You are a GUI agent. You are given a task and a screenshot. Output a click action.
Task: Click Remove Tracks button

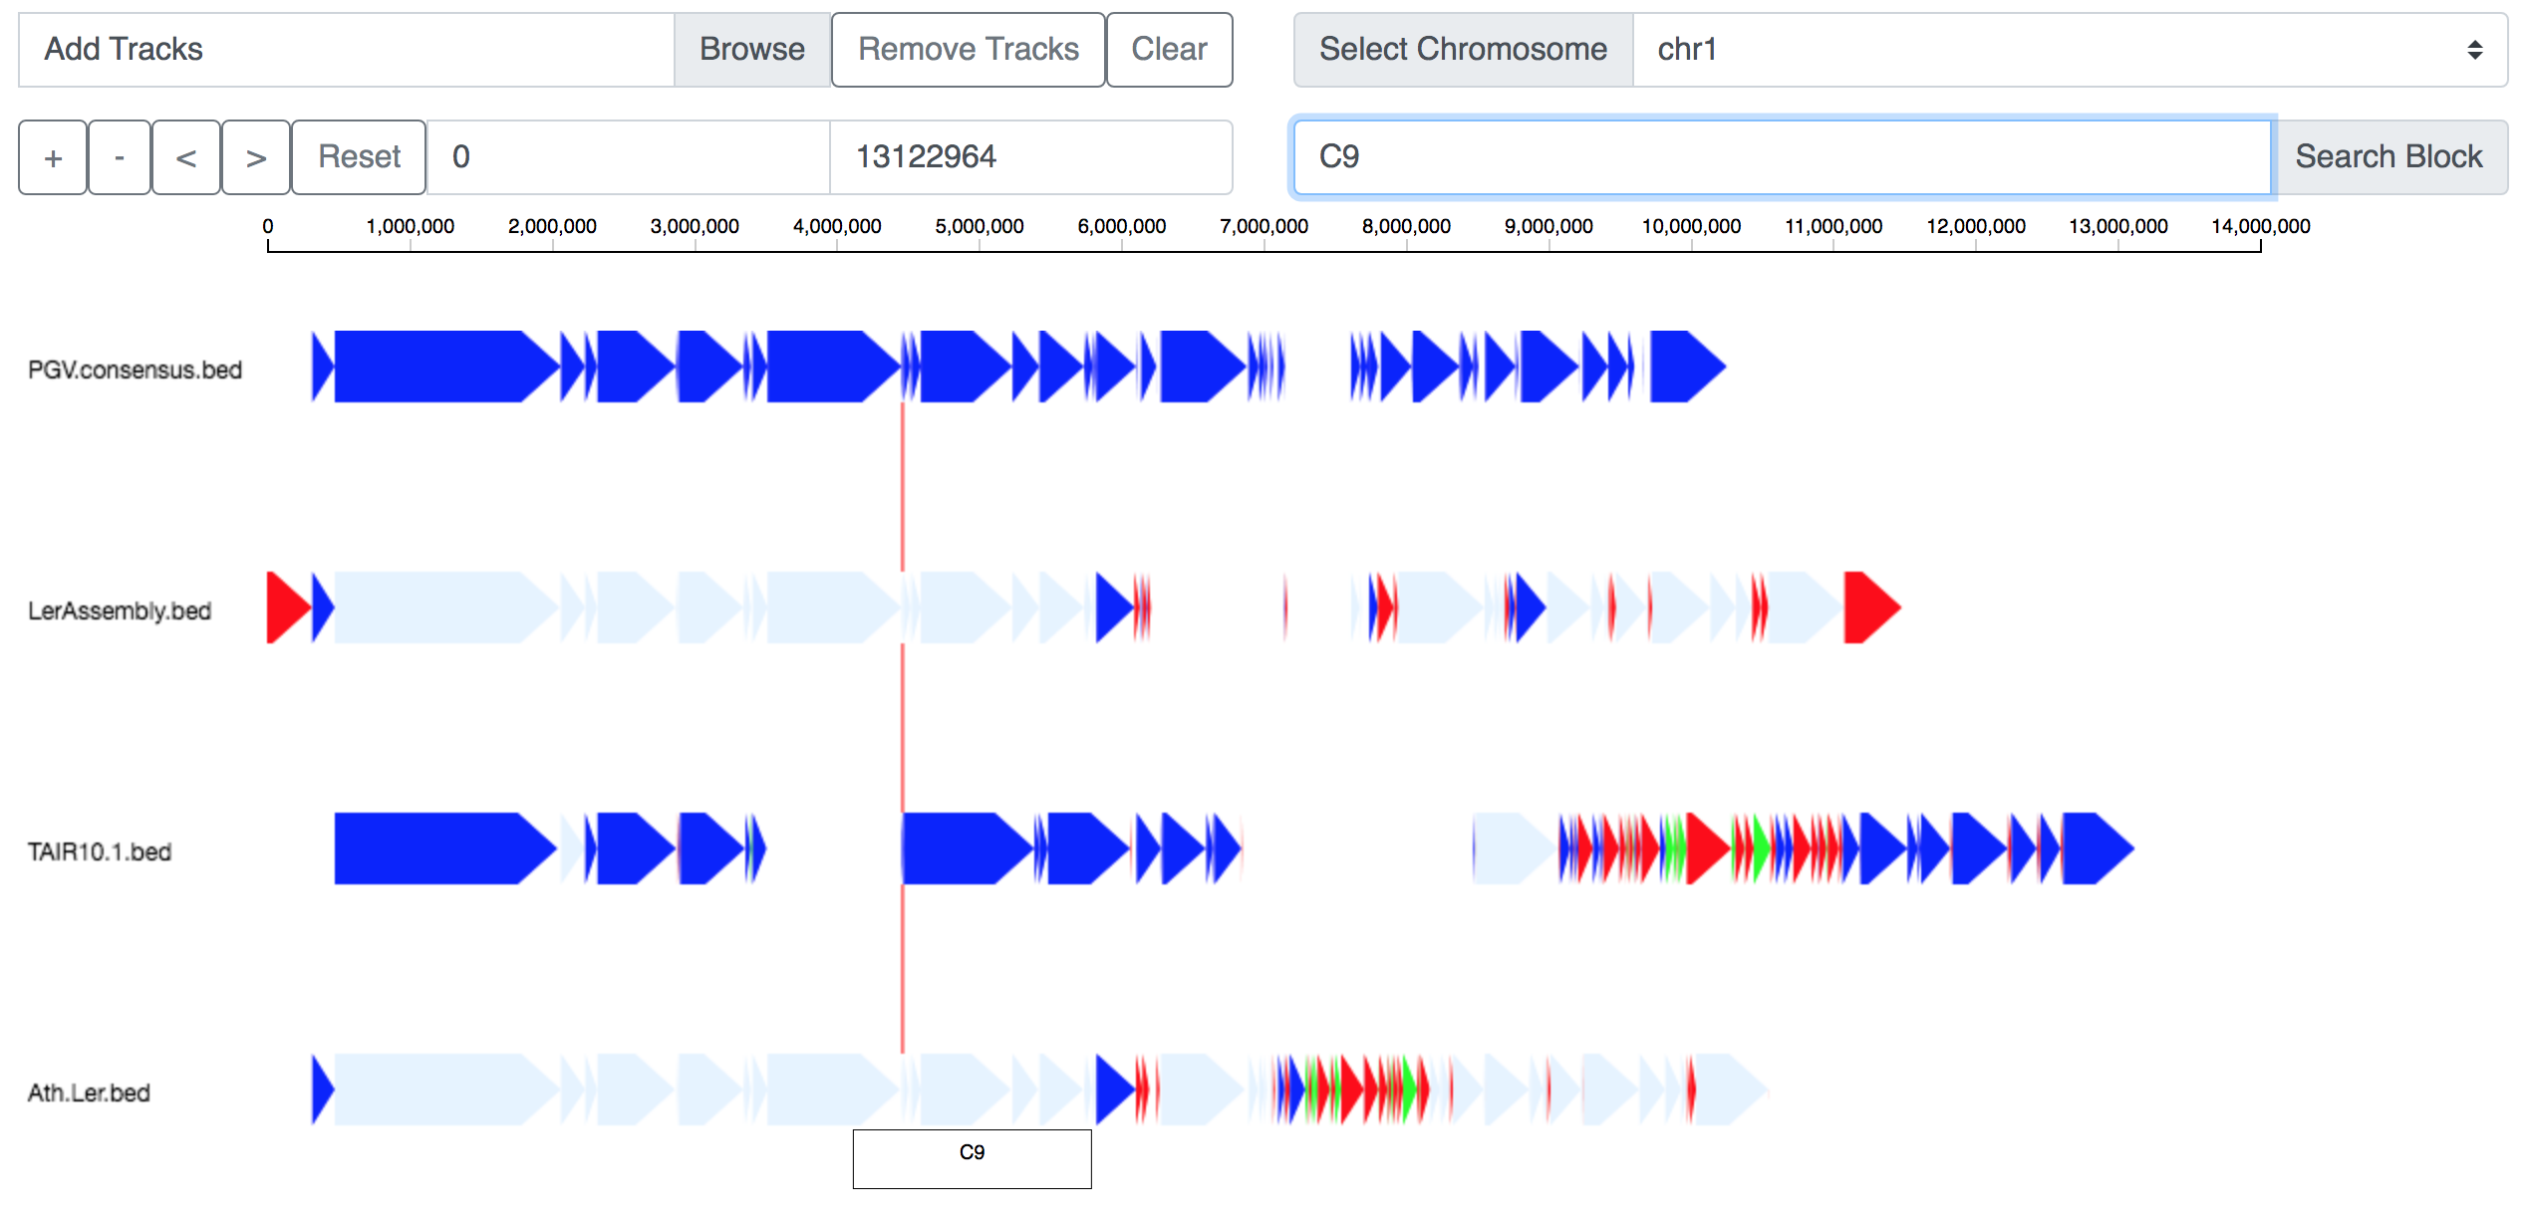pos(969,50)
